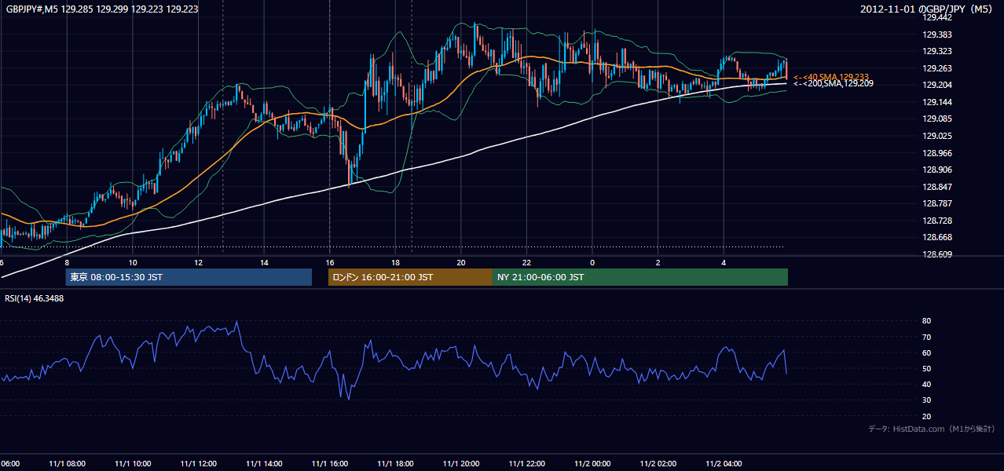
Task: Click the 11/1 18:00 bottom time label
Action: [395, 464]
